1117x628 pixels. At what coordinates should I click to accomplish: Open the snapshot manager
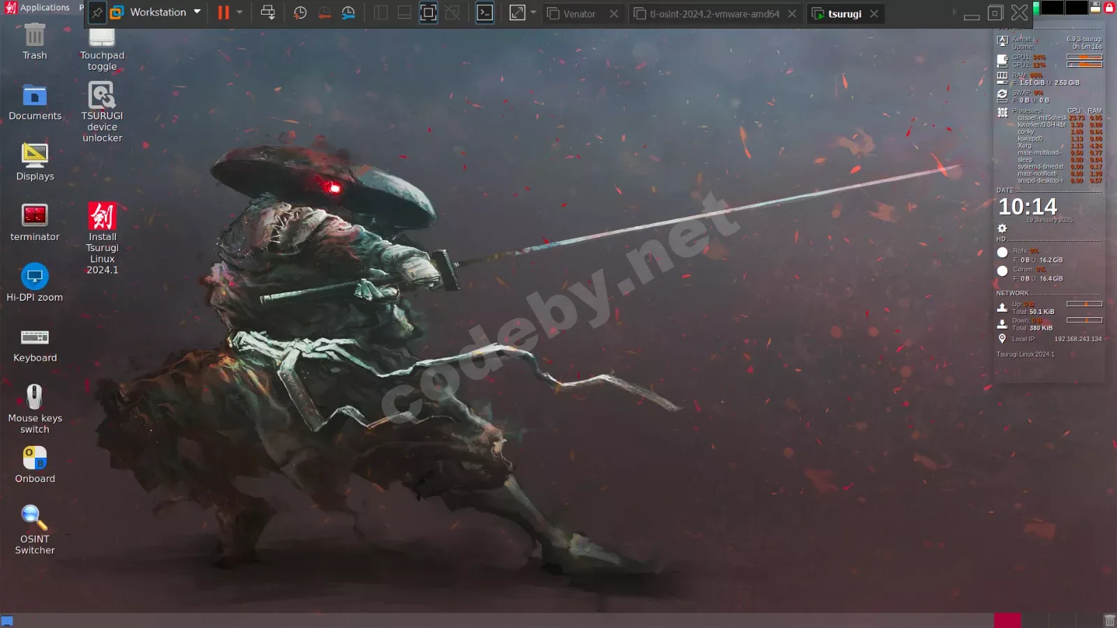tap(348, 13)
